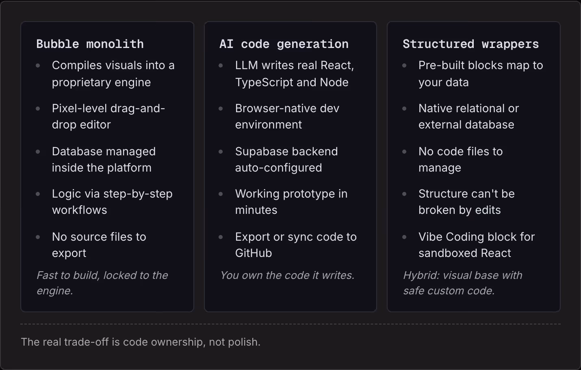Click "Supabase backend auto-configured" text
This screenshot has height=370, width=581.
286,159
